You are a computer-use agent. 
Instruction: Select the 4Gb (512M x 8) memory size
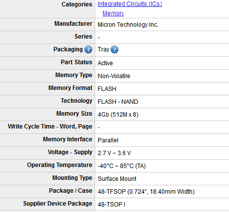[118, 115]
